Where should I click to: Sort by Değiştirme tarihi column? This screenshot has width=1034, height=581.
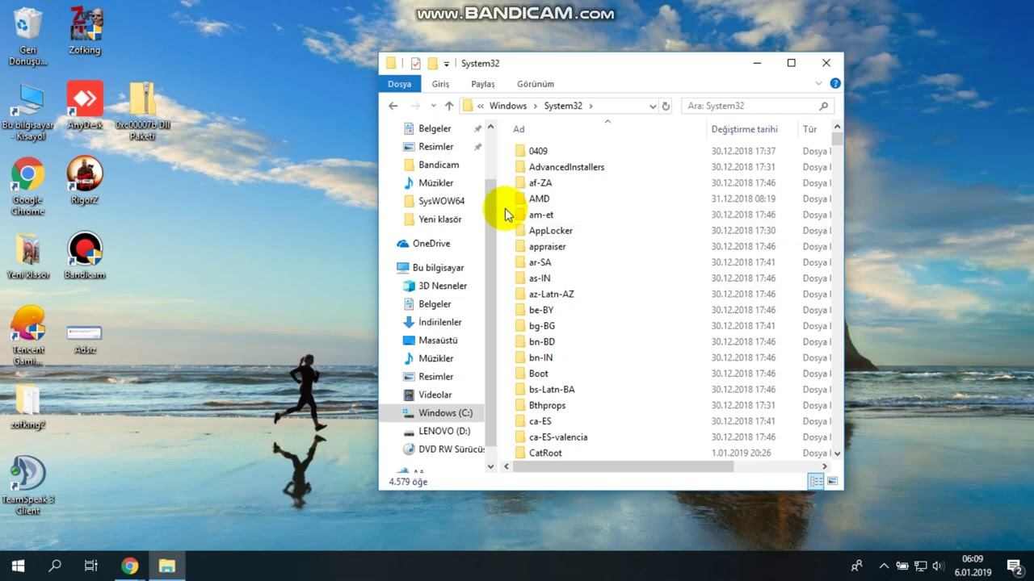coord(751,129)
